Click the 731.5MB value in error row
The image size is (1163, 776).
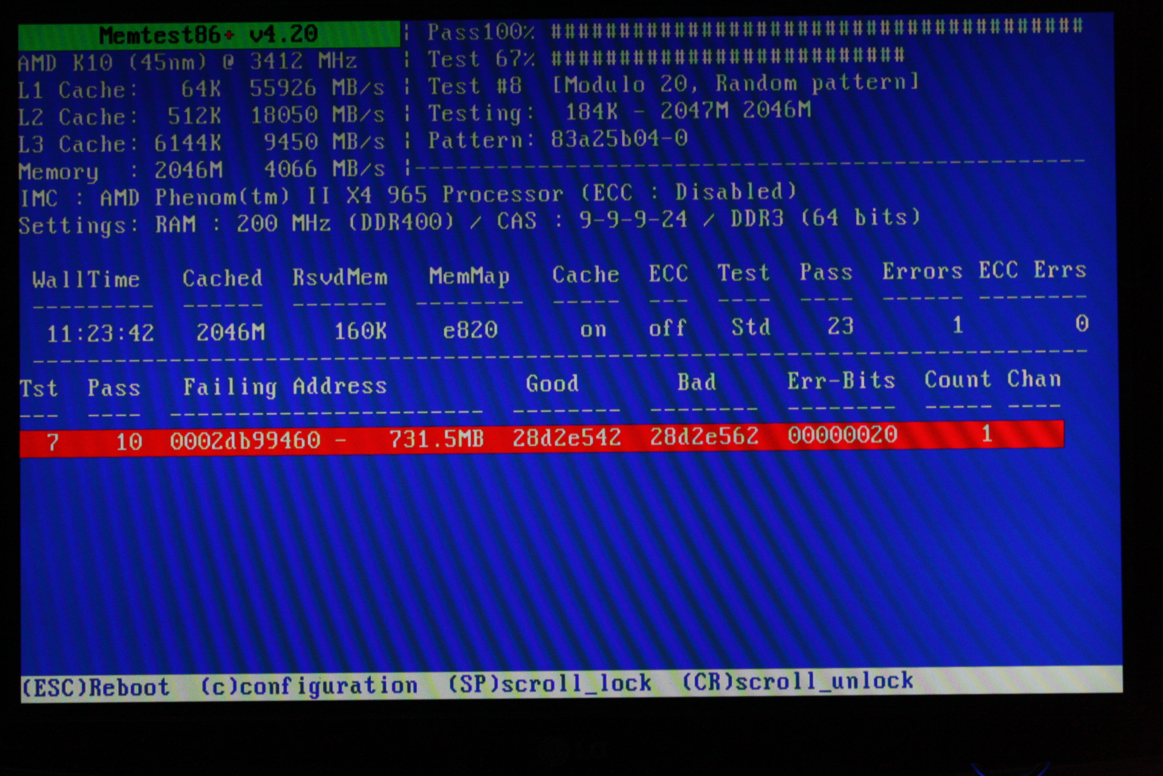coord(436,438)
